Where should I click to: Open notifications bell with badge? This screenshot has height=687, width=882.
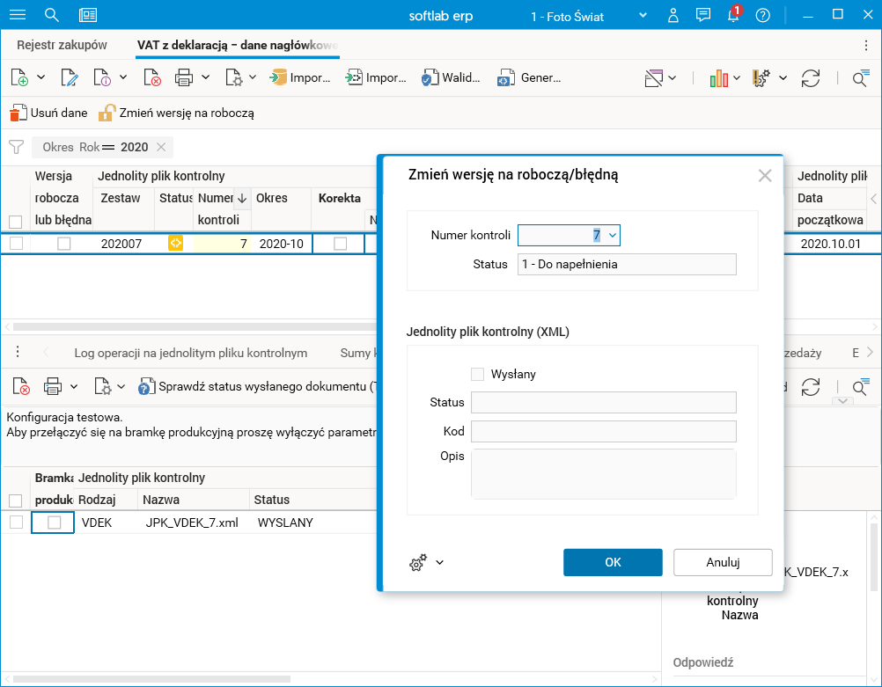[733, 14]
